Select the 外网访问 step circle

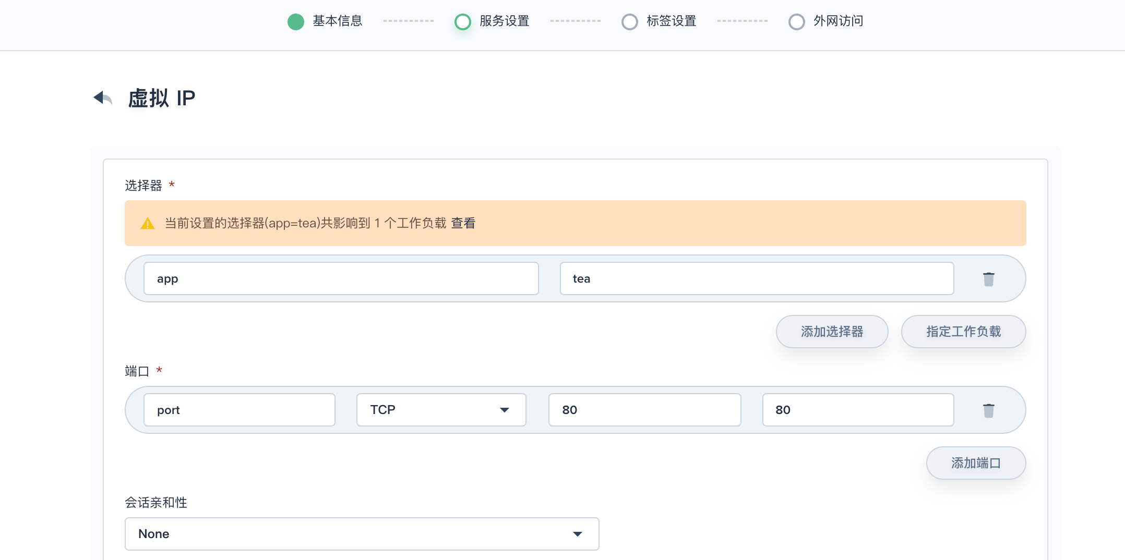coord(797,21)
